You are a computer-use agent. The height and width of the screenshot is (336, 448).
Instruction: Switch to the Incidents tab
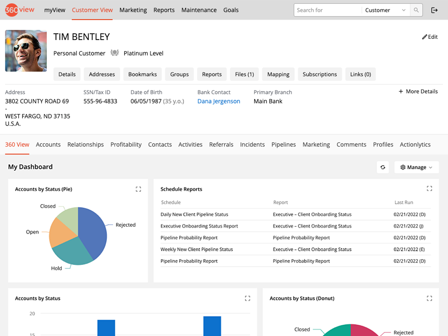click(252, 145)
